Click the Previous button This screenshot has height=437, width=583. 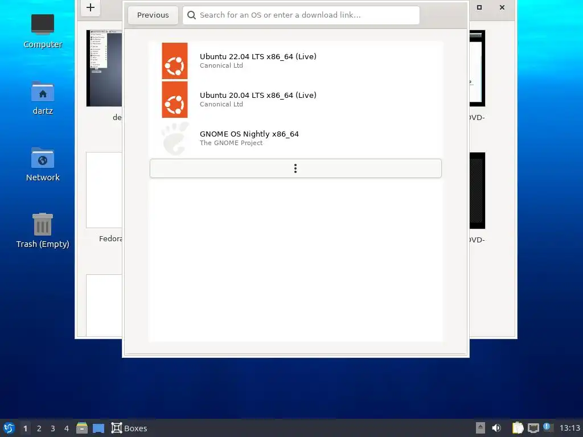pos(153,15)
